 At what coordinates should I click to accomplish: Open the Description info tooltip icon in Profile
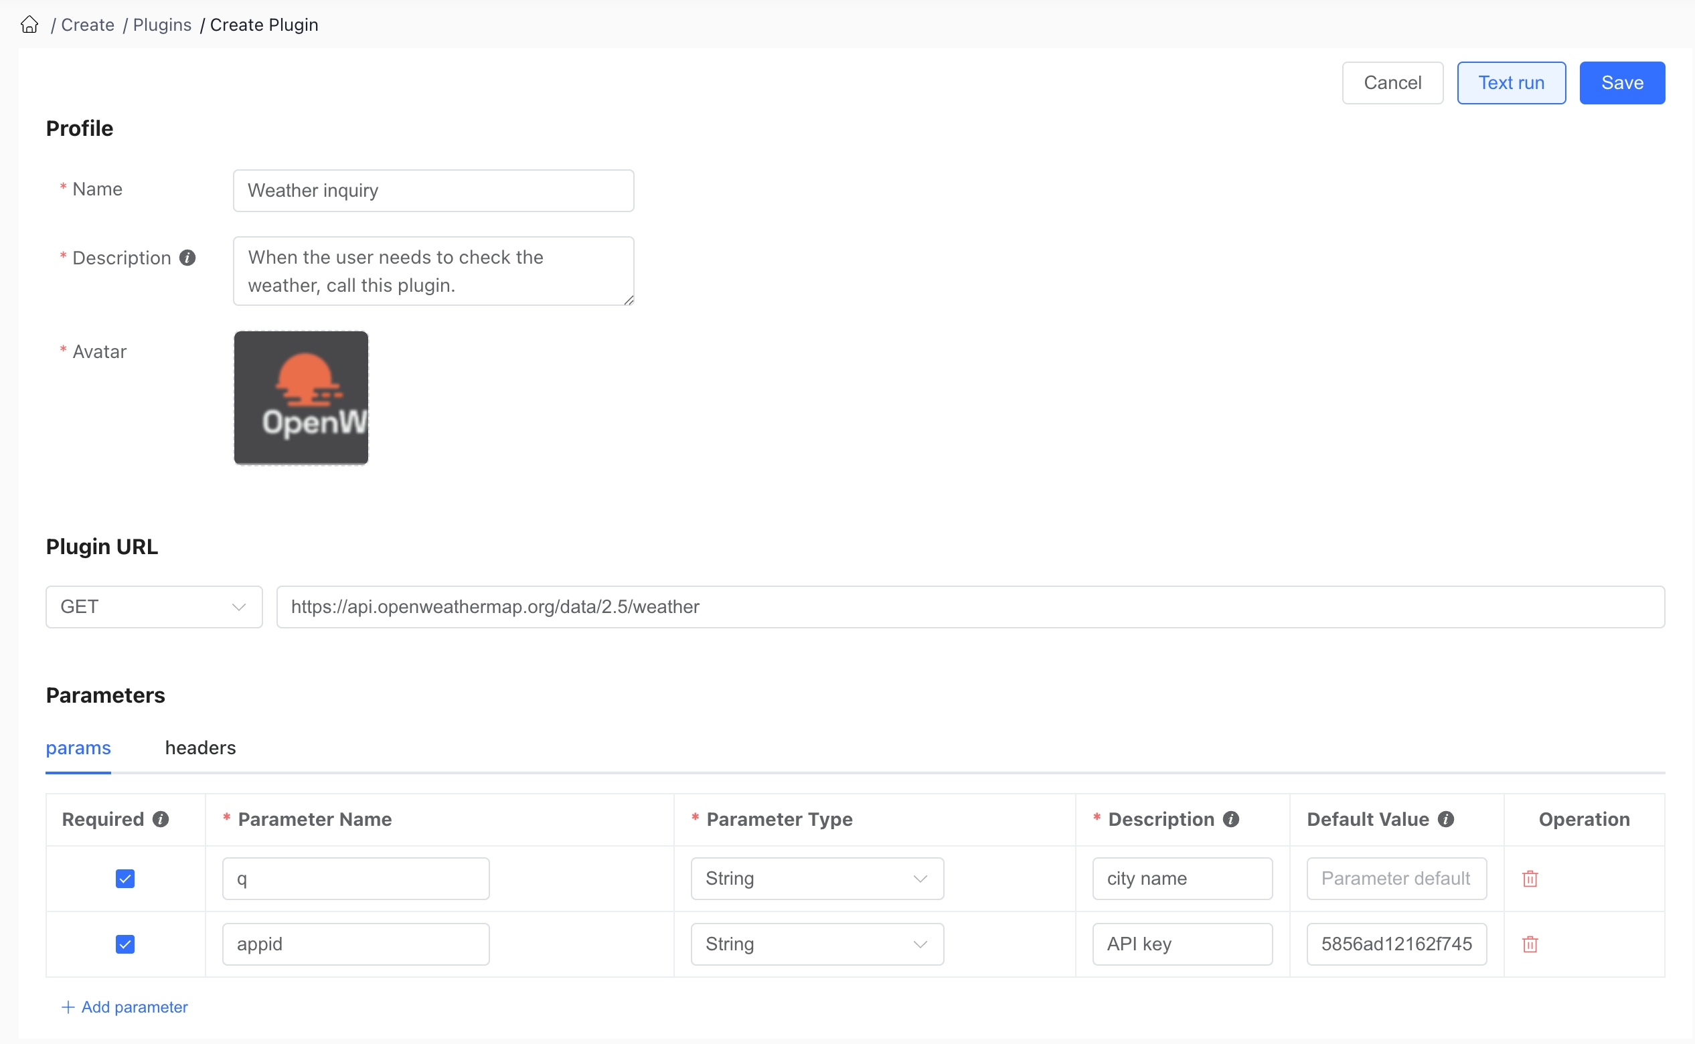pos(187,258)
